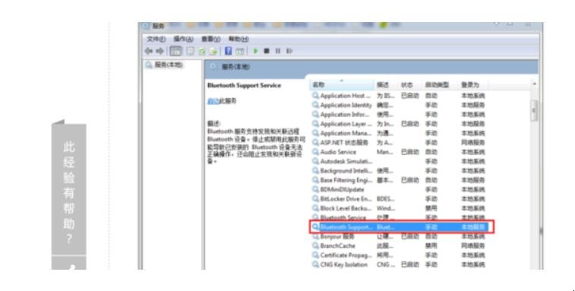
Task: Click the Stop Service square icon
Action: click(x=267, y=51)
